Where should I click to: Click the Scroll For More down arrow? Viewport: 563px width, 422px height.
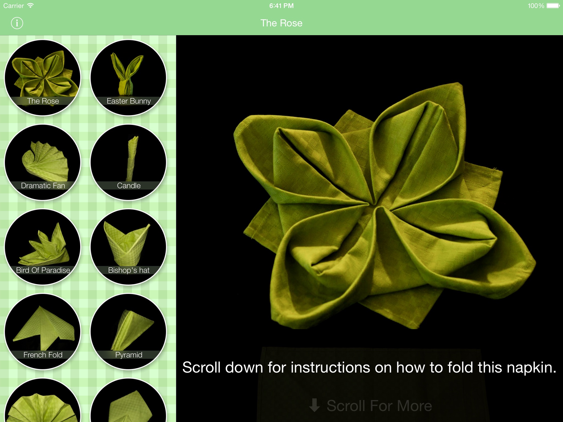click(x=314, y=406)
